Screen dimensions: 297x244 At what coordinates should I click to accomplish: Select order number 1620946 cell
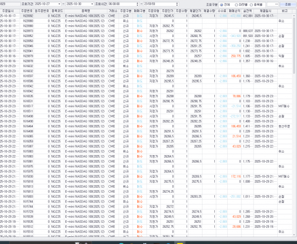[27, 46]
